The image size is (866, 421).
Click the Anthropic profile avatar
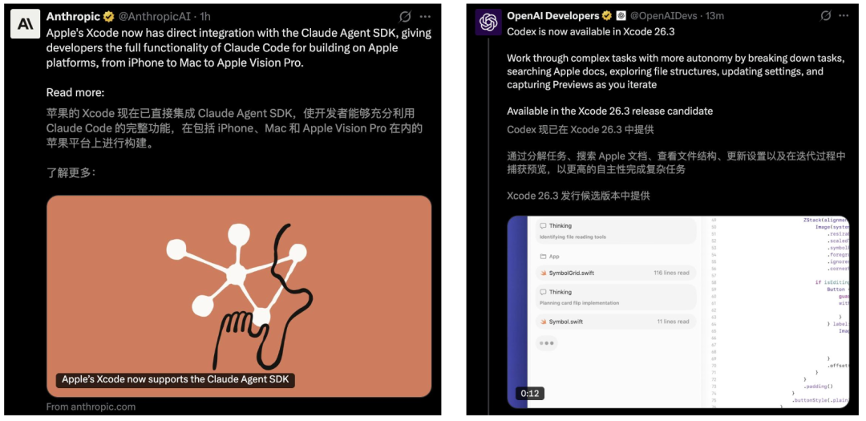coord(26,24)
